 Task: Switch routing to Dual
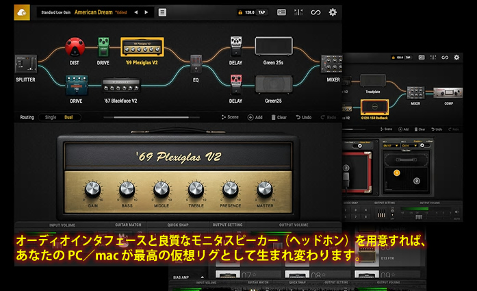[x=68, y=117]
